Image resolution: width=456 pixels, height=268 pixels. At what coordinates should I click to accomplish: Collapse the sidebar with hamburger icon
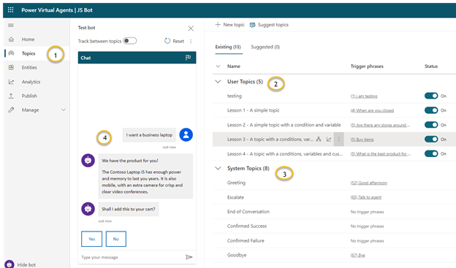11,26
